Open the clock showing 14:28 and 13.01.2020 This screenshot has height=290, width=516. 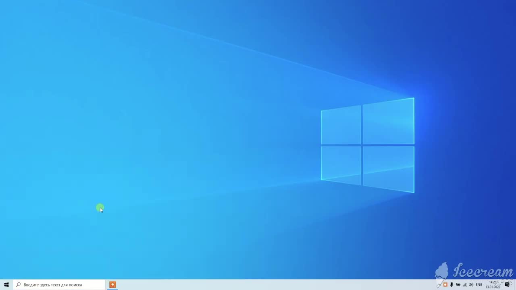click(493, 285)
